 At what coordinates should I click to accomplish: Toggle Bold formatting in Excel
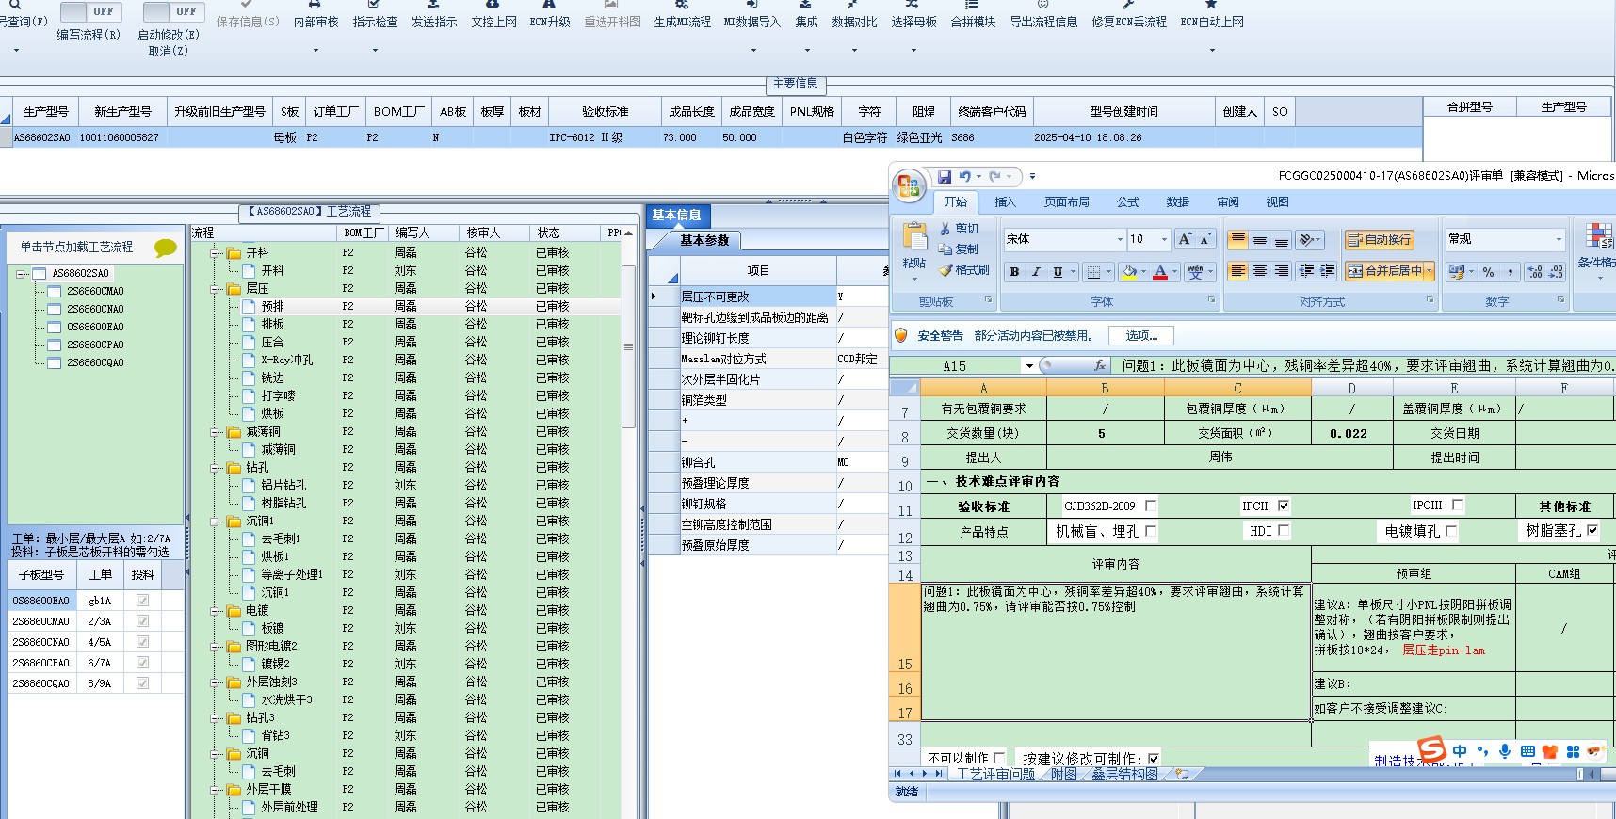(1014, 272)
